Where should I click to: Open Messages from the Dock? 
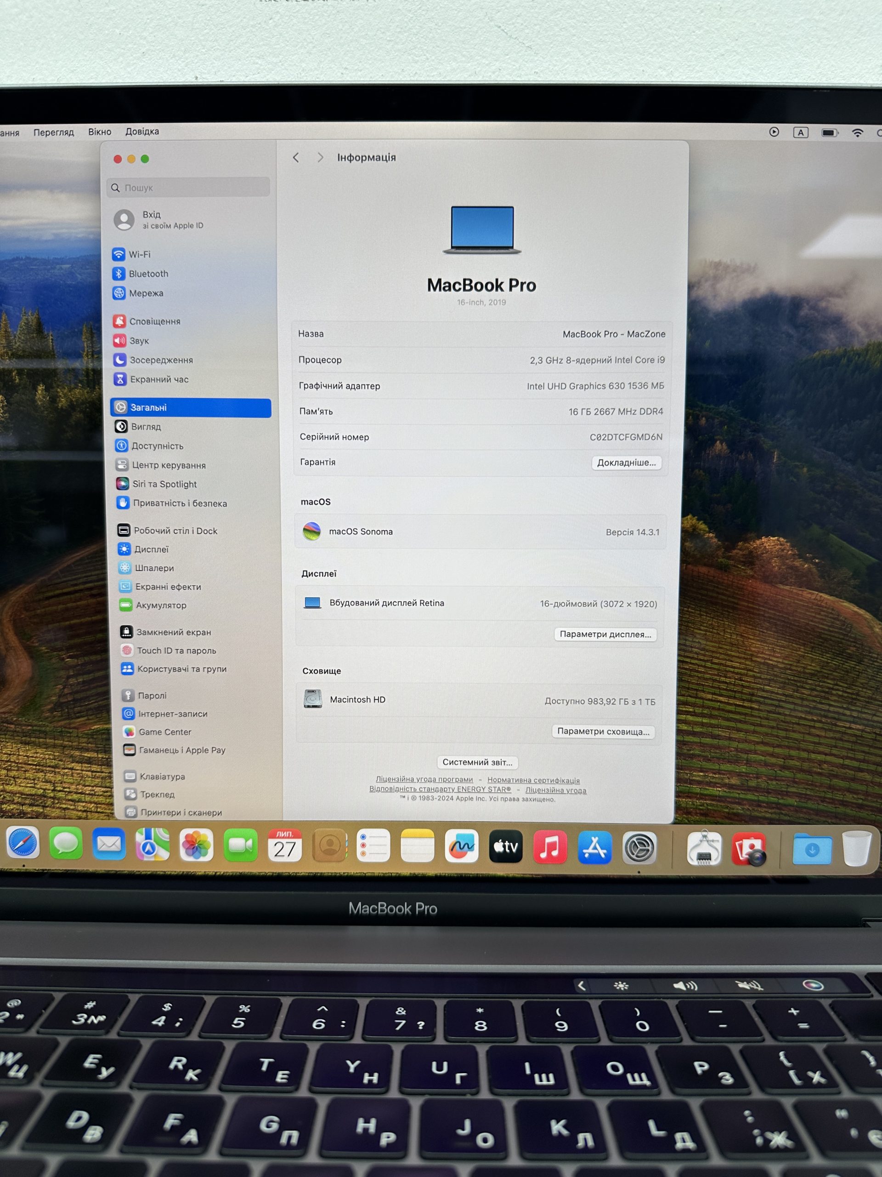pos(65,843)
